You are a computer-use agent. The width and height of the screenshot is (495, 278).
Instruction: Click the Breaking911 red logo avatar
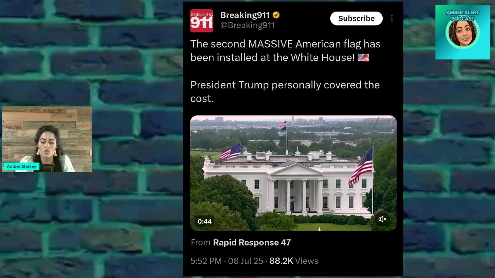[x=201, y=20]
